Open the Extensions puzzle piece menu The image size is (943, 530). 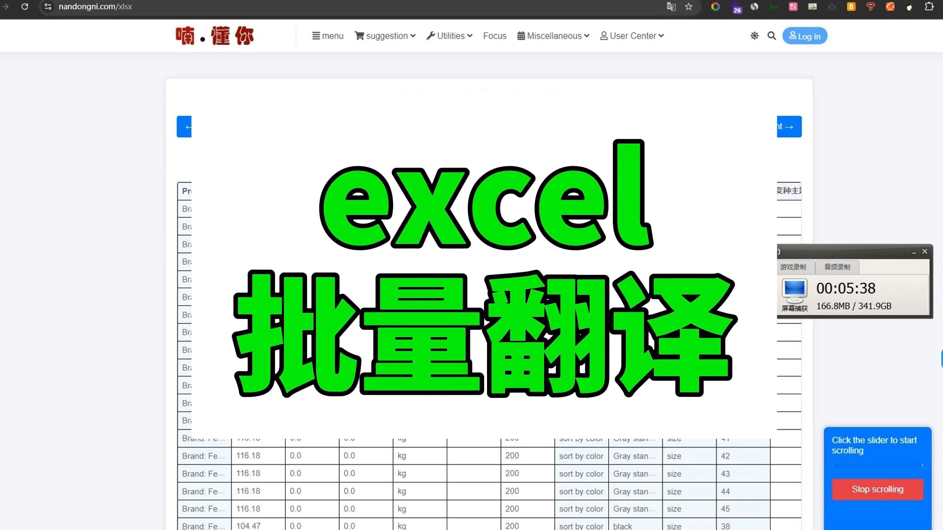pyautogui.click(x=929, y=7)
